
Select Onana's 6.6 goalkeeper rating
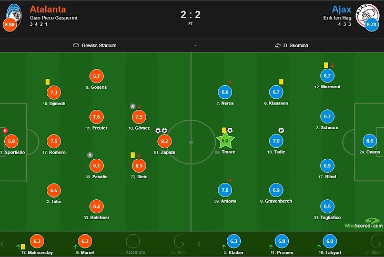pos(370,141)
